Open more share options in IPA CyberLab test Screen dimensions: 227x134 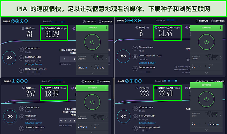click(140, 81)
